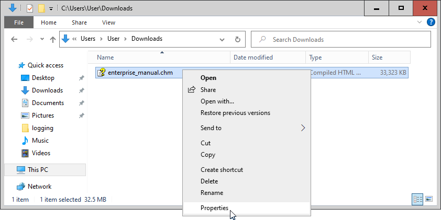Open the View ribbon tab
This screenshot has height=220, width=441.
(108, 22)
